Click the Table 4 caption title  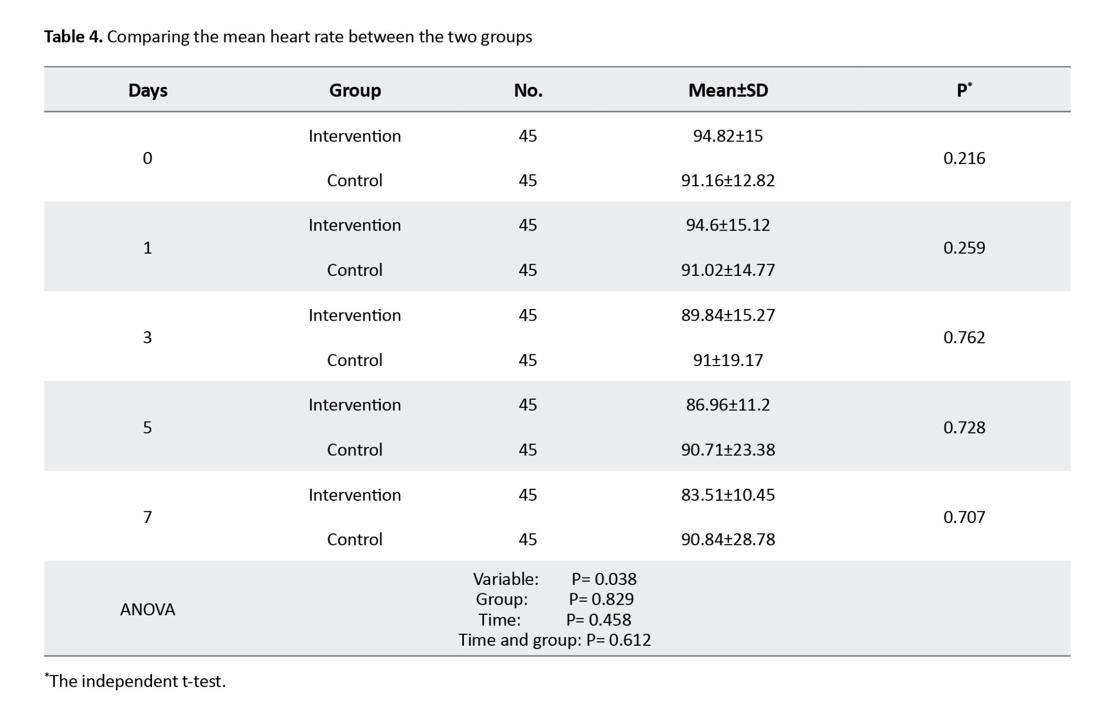288,36
